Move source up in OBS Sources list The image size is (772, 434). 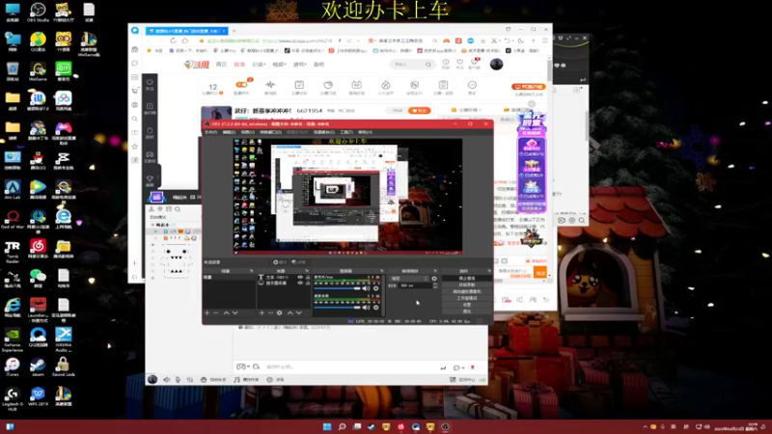pyautogui.click(x=290, y=312)
